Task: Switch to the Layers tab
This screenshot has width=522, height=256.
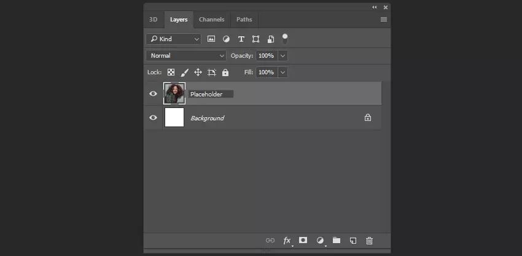Action: 179,20
